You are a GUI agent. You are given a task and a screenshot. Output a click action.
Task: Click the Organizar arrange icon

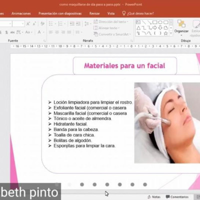181,27
